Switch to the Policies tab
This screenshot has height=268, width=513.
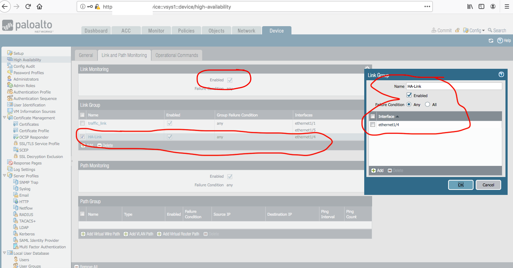pos(186,31)
